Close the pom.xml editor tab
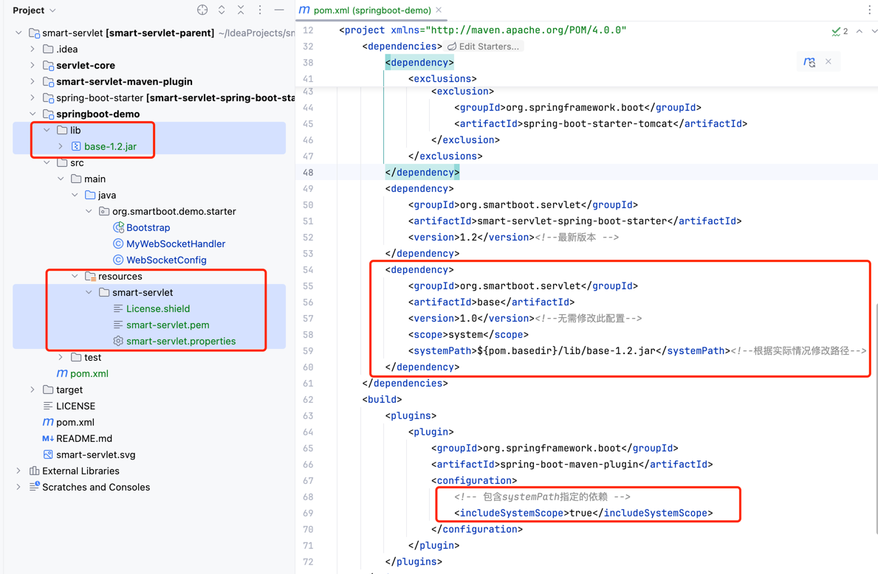The width and height of the screenshot is (878, 574). (x=439, y=10)
